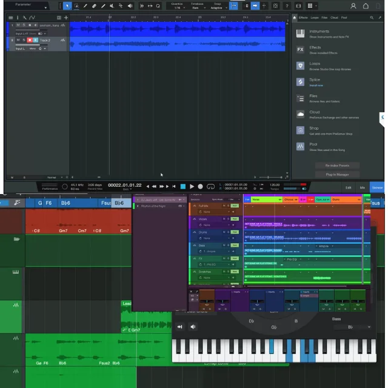388x388 pixels.
Task: Switch to the Files tab in browser
Action: tap(324, 18)
